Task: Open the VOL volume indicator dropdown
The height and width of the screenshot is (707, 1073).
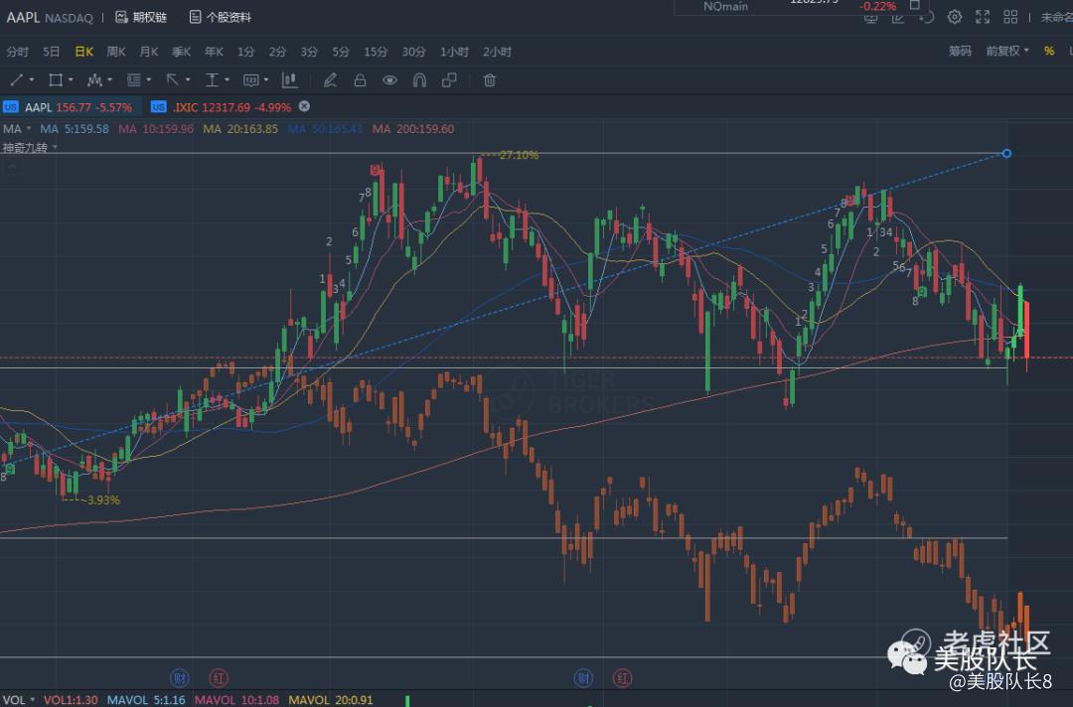Action: tap(19, 700)
